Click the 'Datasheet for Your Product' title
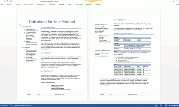The width and height of the screenshot is (179, 107). 52,22
